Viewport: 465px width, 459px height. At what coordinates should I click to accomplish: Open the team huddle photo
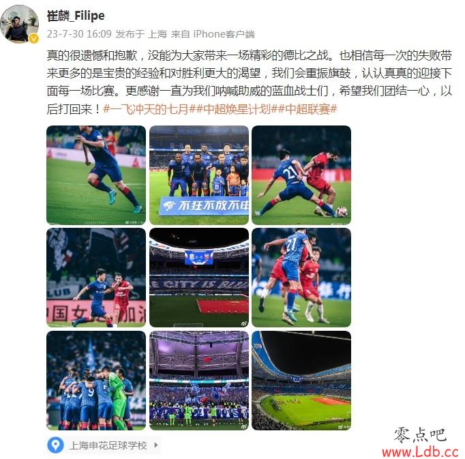click(96, 381)
